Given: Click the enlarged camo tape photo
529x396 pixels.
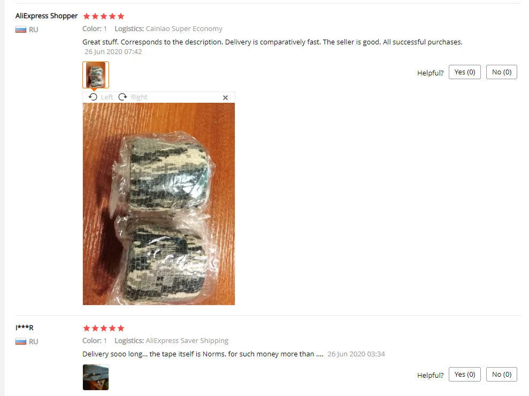Looking at the screenshot, I should (158, 204).
